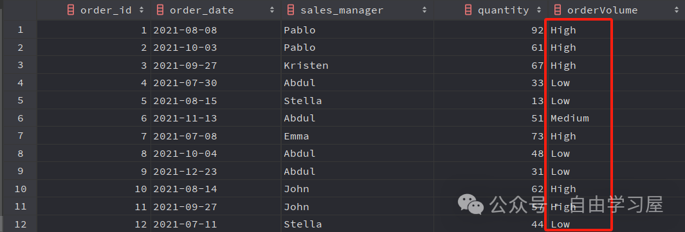The height and width of the screenshot is (232, 685).
Task: Select the Medium orderVolume cell
Action: (x=616, y=118)
